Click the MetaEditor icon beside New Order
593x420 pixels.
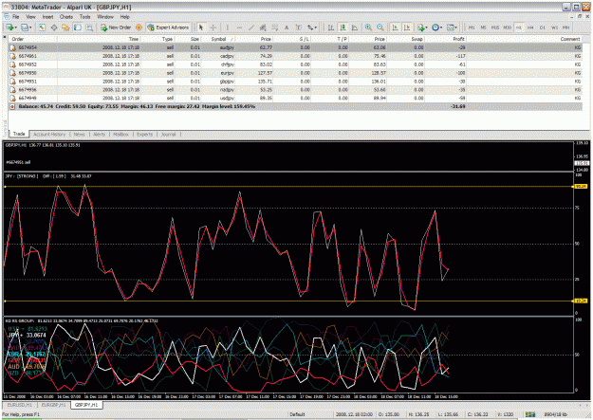(139, 27)
